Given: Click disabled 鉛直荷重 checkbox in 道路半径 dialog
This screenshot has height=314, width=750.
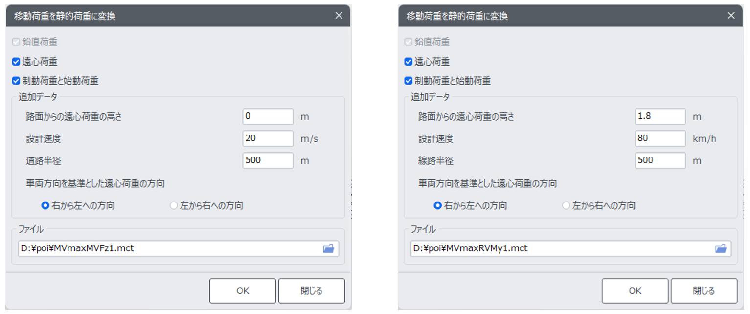Looking at the screenshot, I should (x=16, y=42).
